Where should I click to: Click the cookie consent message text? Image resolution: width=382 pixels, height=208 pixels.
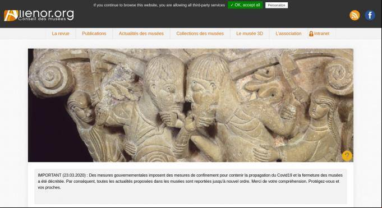point(159,5)
